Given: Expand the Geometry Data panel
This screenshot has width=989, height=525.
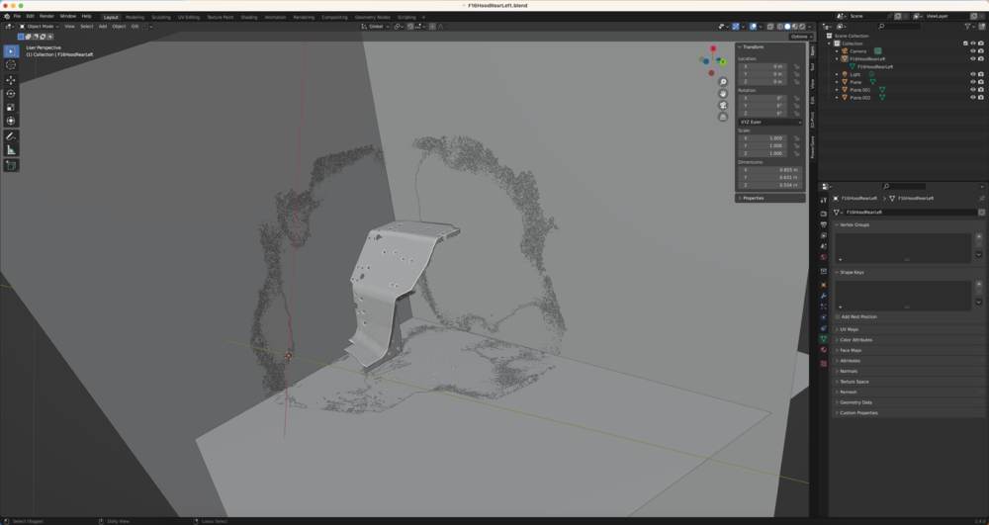Looking at the screenshot, I should (x=855, y=402).
